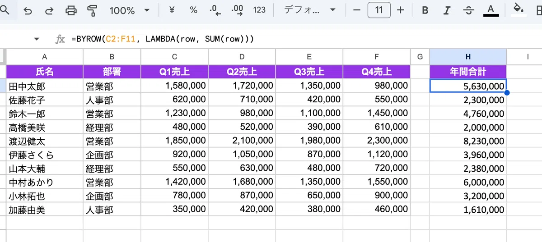Screen dimensions: 542x242
Task: Select 人事部 in 佐藤花子 row
Action: 112,100
